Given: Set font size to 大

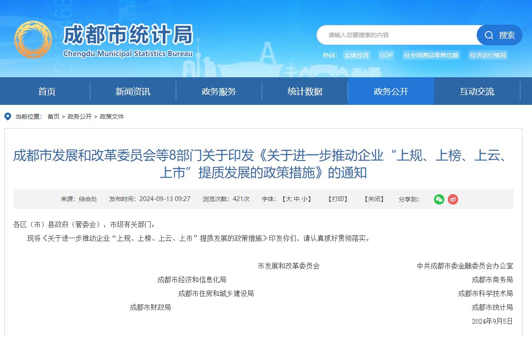Looking at the screenshot, I should [288, 199].
